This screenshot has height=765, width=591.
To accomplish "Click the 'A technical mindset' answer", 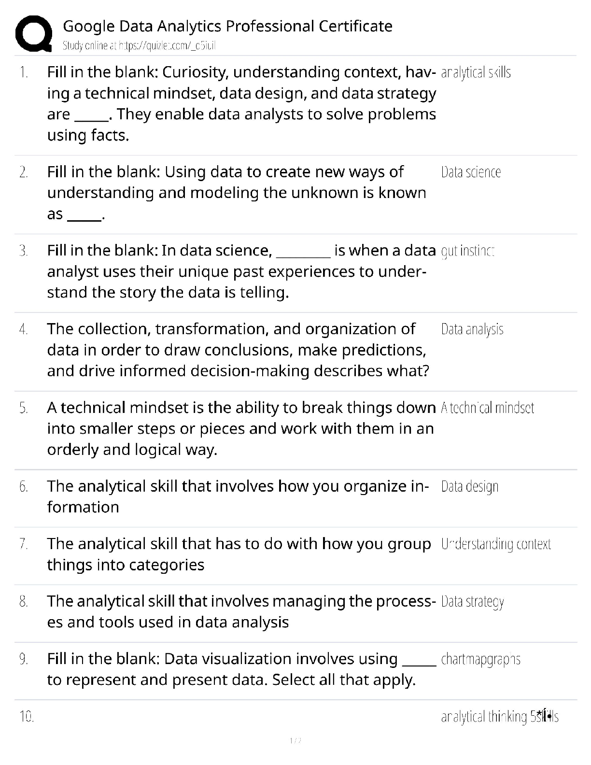I will pos(487,409).
